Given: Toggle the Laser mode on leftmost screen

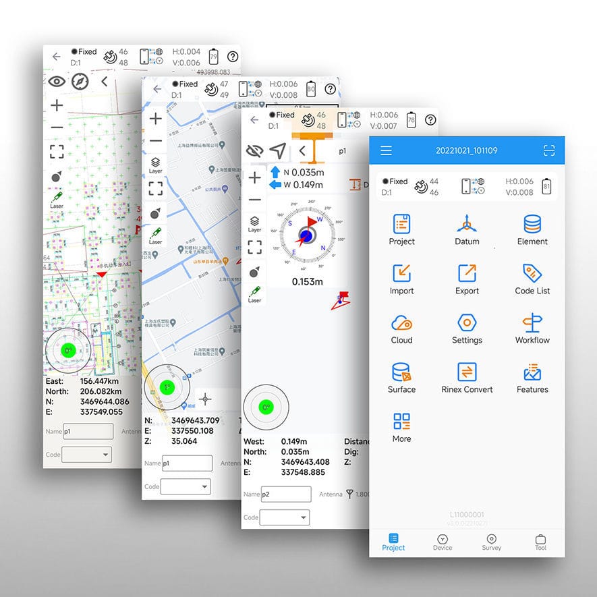Looking at the screenshot, I should 57,200.
